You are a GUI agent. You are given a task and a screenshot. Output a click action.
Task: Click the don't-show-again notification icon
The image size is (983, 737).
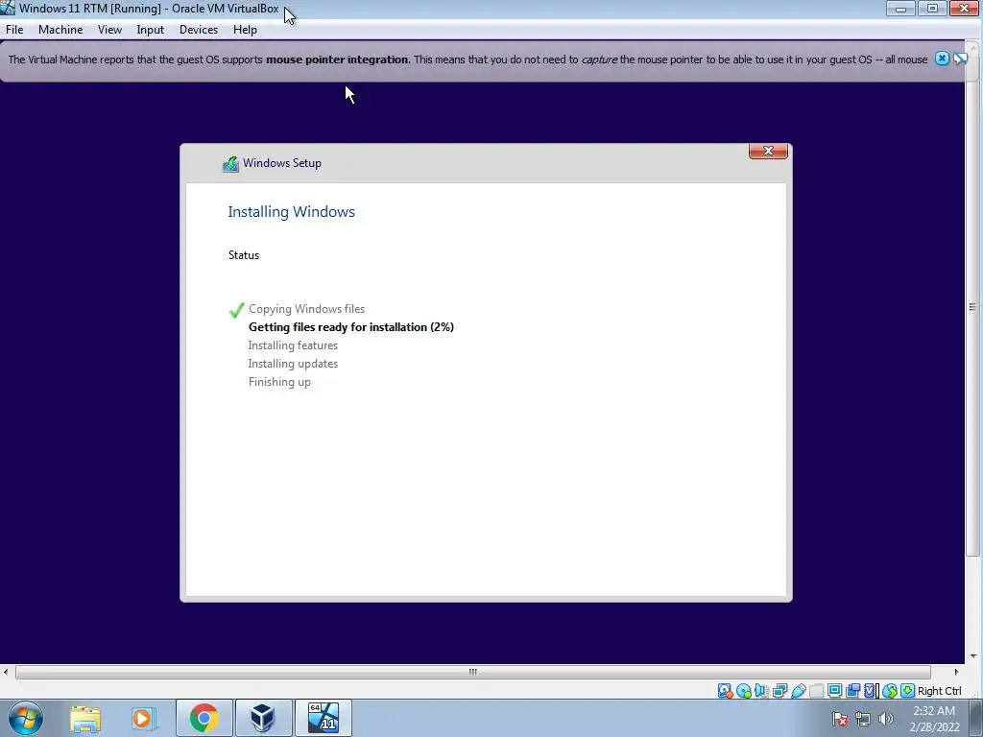pos(960,59)
